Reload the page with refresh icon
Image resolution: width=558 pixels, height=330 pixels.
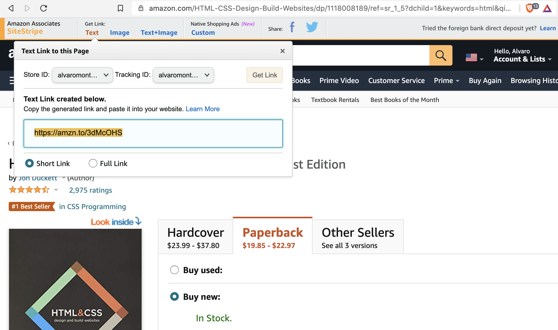tap(44, 8)
